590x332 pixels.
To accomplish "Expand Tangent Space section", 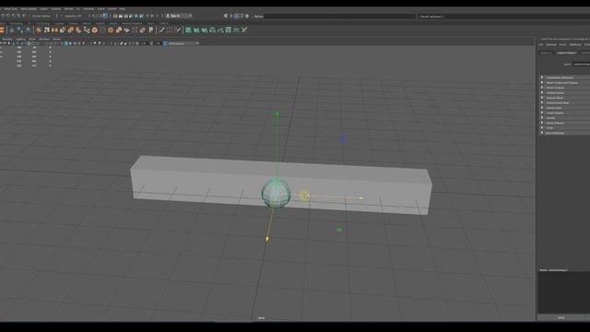I will pos(565,92).
